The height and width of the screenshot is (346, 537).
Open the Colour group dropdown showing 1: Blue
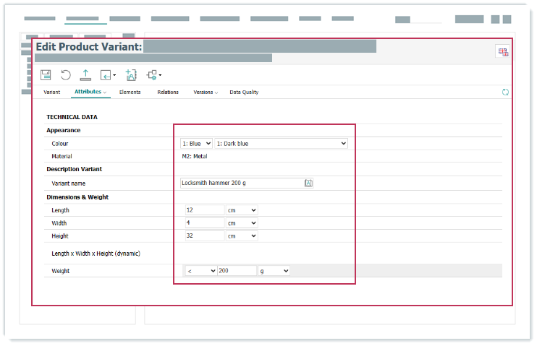tap(196, 144)
